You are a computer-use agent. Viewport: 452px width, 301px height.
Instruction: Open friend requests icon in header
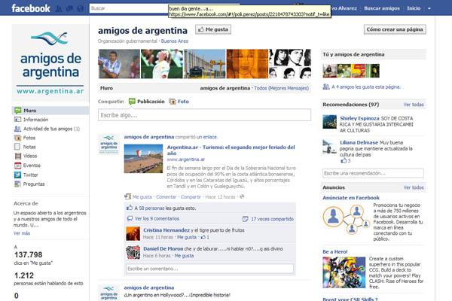click(x=59, y=8)
